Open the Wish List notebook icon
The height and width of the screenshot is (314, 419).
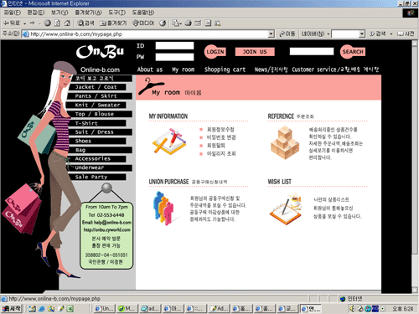click(286, 208)
